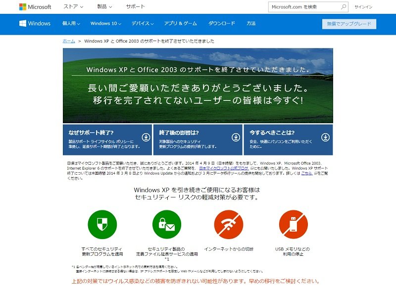The height and width of the screenshot is (289, 396).
Task: Click the サインイン link
Action: click(x=363, y=7)
